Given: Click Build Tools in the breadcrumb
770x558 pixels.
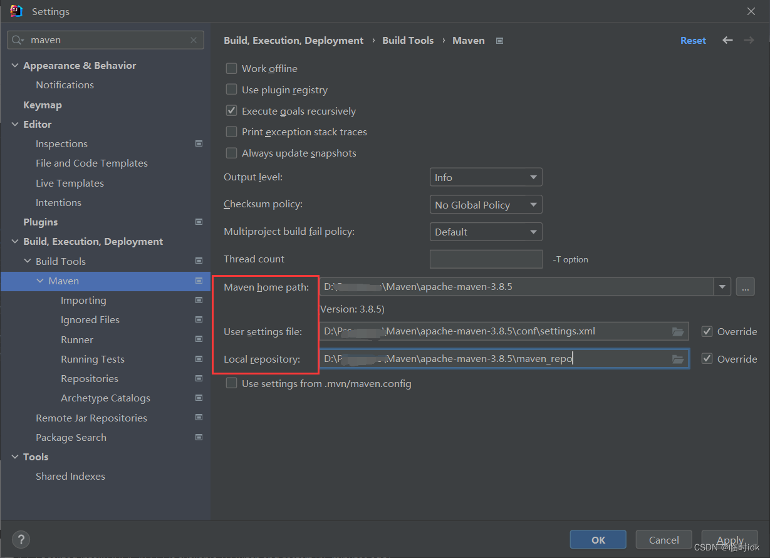Looking at the screenshot, I should coord(408,40).
